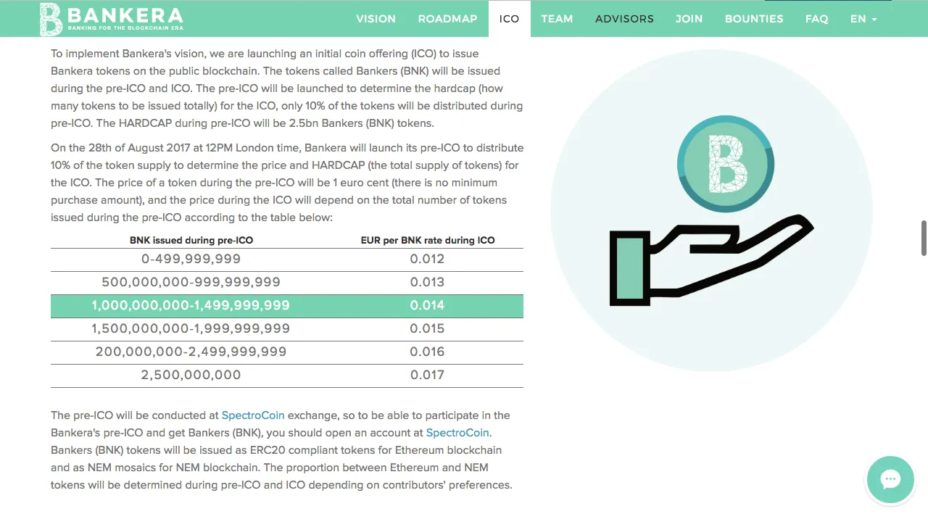Follow the first SpectroCoin exchange link

(x=253, y=415)
